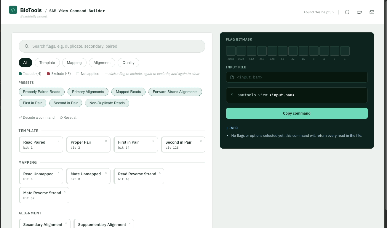
Task: Open the feedback chat bubble icon
Action: tap(347, 12)
